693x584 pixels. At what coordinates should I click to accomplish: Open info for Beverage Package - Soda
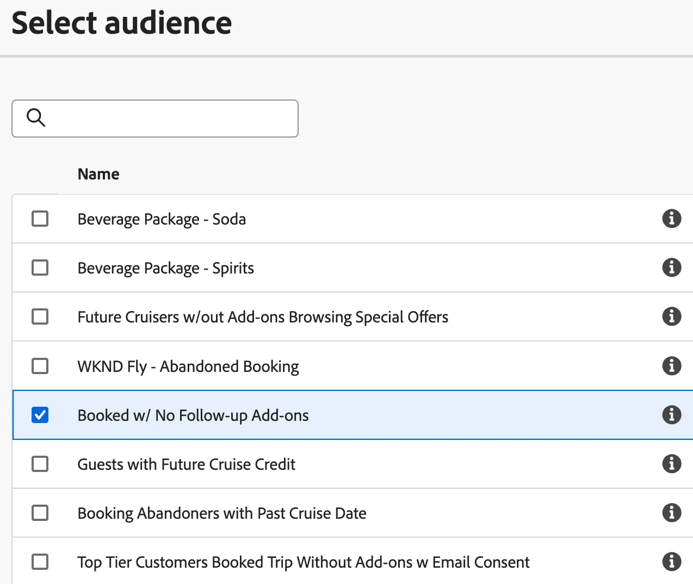(x=672, y=219)
